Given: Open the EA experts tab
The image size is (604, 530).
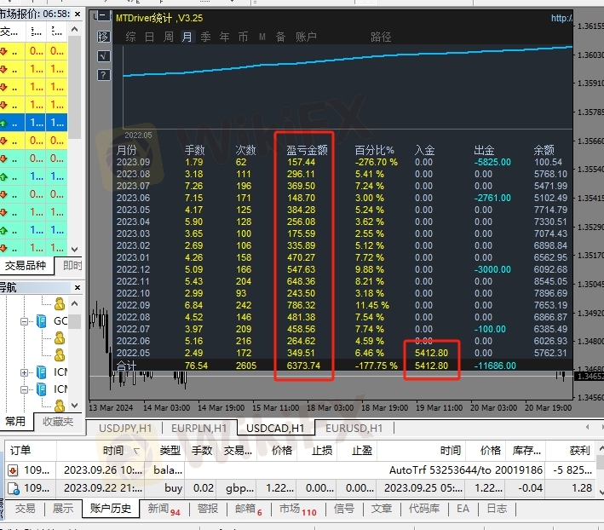Looking at the screenshot, I should pos(463,509).
